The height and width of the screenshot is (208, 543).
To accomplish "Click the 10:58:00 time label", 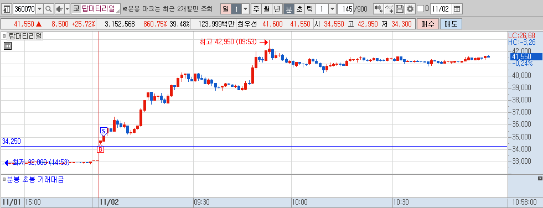I will click(525, 202).
